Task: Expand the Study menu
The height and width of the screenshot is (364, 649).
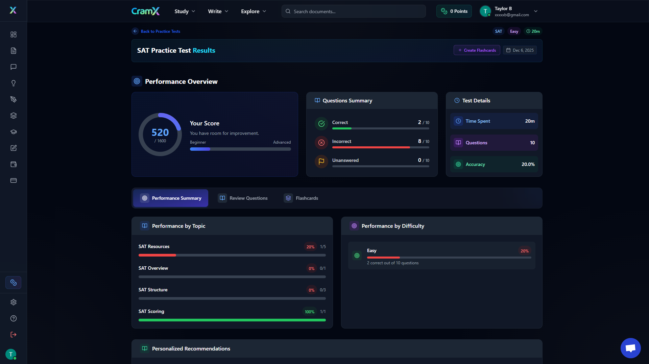Action: pos(185,11)
